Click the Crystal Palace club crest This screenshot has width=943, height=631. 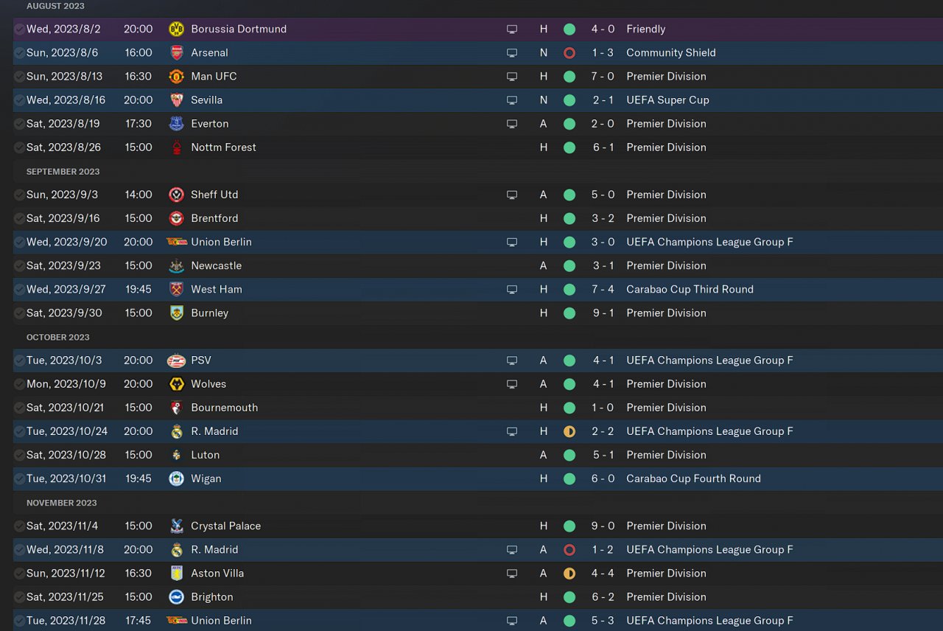click(x=176, y=526)
